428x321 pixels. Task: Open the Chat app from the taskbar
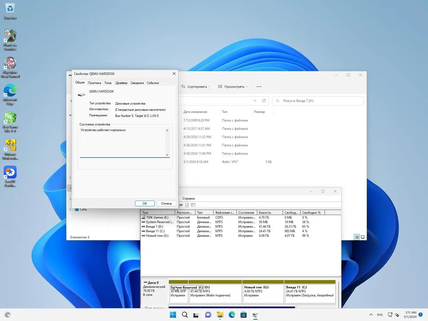(208, 315)
